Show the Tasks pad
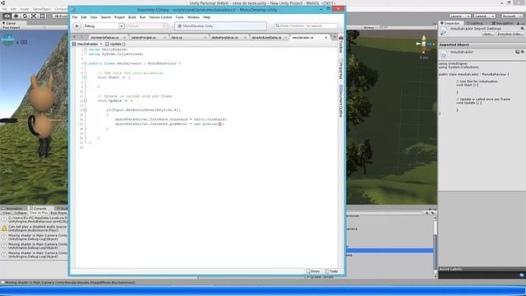The width and height of the screenshot is (526, 296). tap(332, 271)
